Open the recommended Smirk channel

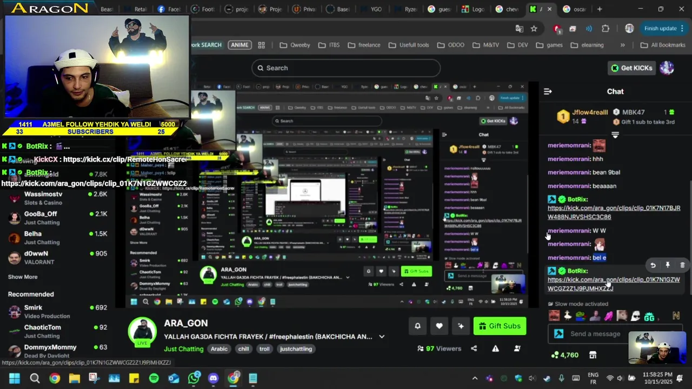58,311
